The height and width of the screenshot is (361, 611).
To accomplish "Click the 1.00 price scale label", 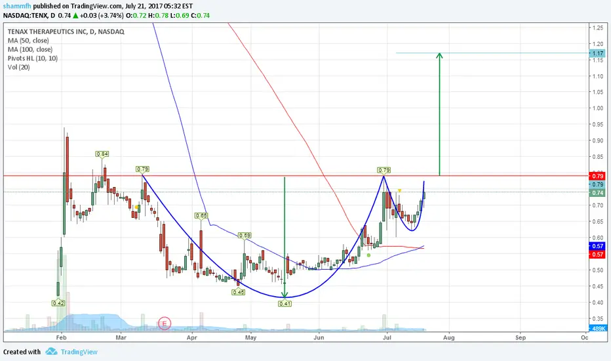I will [598, 108].
